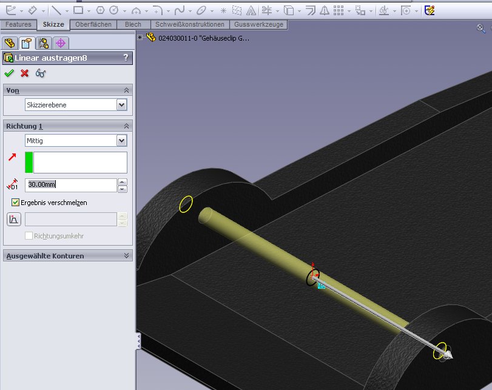Image resolution: width=492 pixels, height=390 pixels.
Task: Click the Linear Sketch Pattern grid icon
Action: pos(339,11)
